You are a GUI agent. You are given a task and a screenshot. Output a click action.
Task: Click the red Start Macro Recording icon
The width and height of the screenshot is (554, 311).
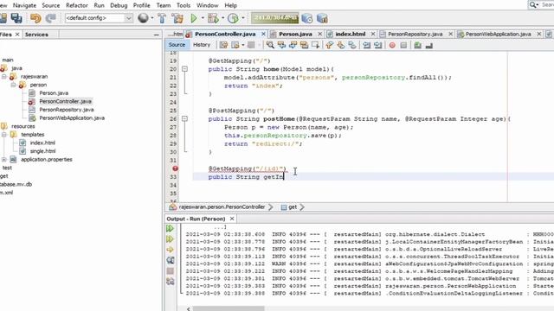click(392, 45)
